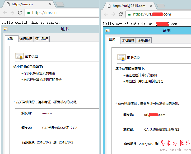The width and height of the screenshot is (191, 154).
Task: Click page document icon on url.jj2345.com tab
Action: pyautogui.click(x=109, y=6)
